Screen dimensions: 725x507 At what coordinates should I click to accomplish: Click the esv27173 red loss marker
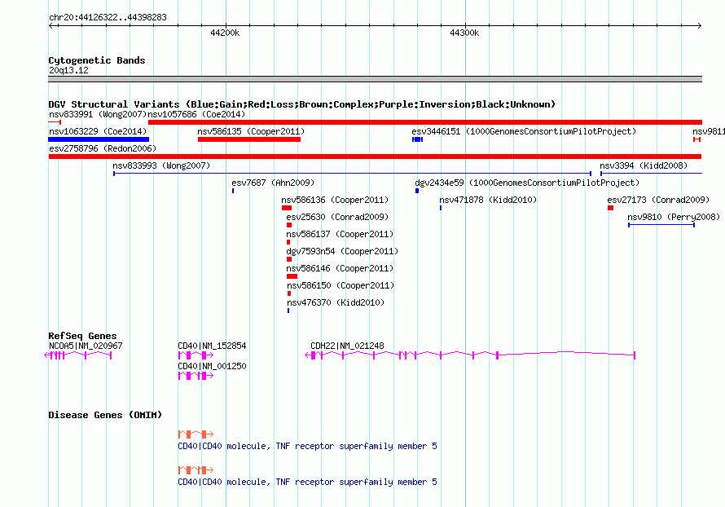pyautogui.click(x=610, y=208)
